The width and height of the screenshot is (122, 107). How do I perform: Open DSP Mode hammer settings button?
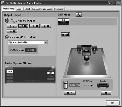(x=79, y=15)
